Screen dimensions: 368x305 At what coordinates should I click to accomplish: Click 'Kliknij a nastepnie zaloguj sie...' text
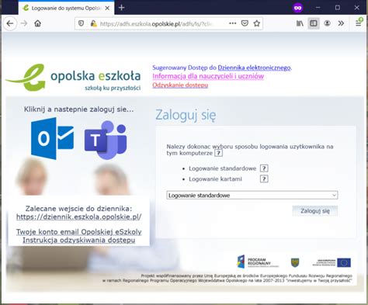pos(79,109)
